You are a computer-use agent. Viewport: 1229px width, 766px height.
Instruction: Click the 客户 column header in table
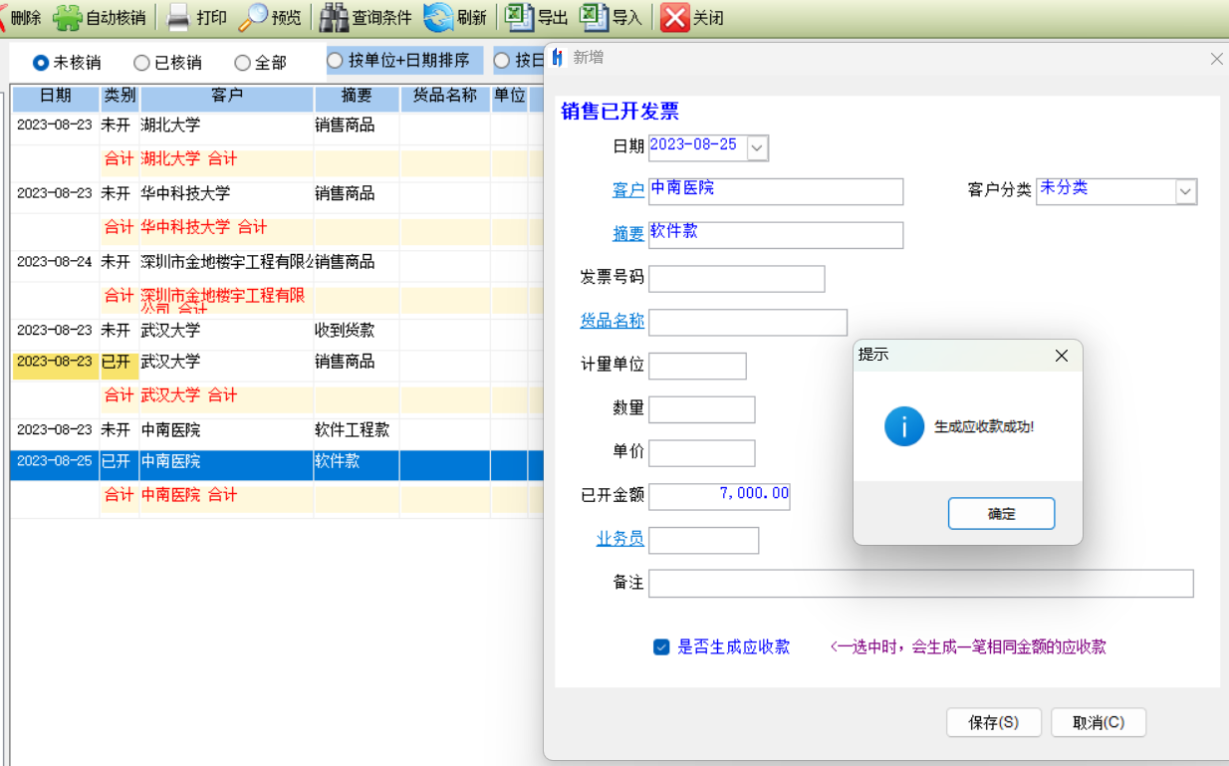click(227, 97)
